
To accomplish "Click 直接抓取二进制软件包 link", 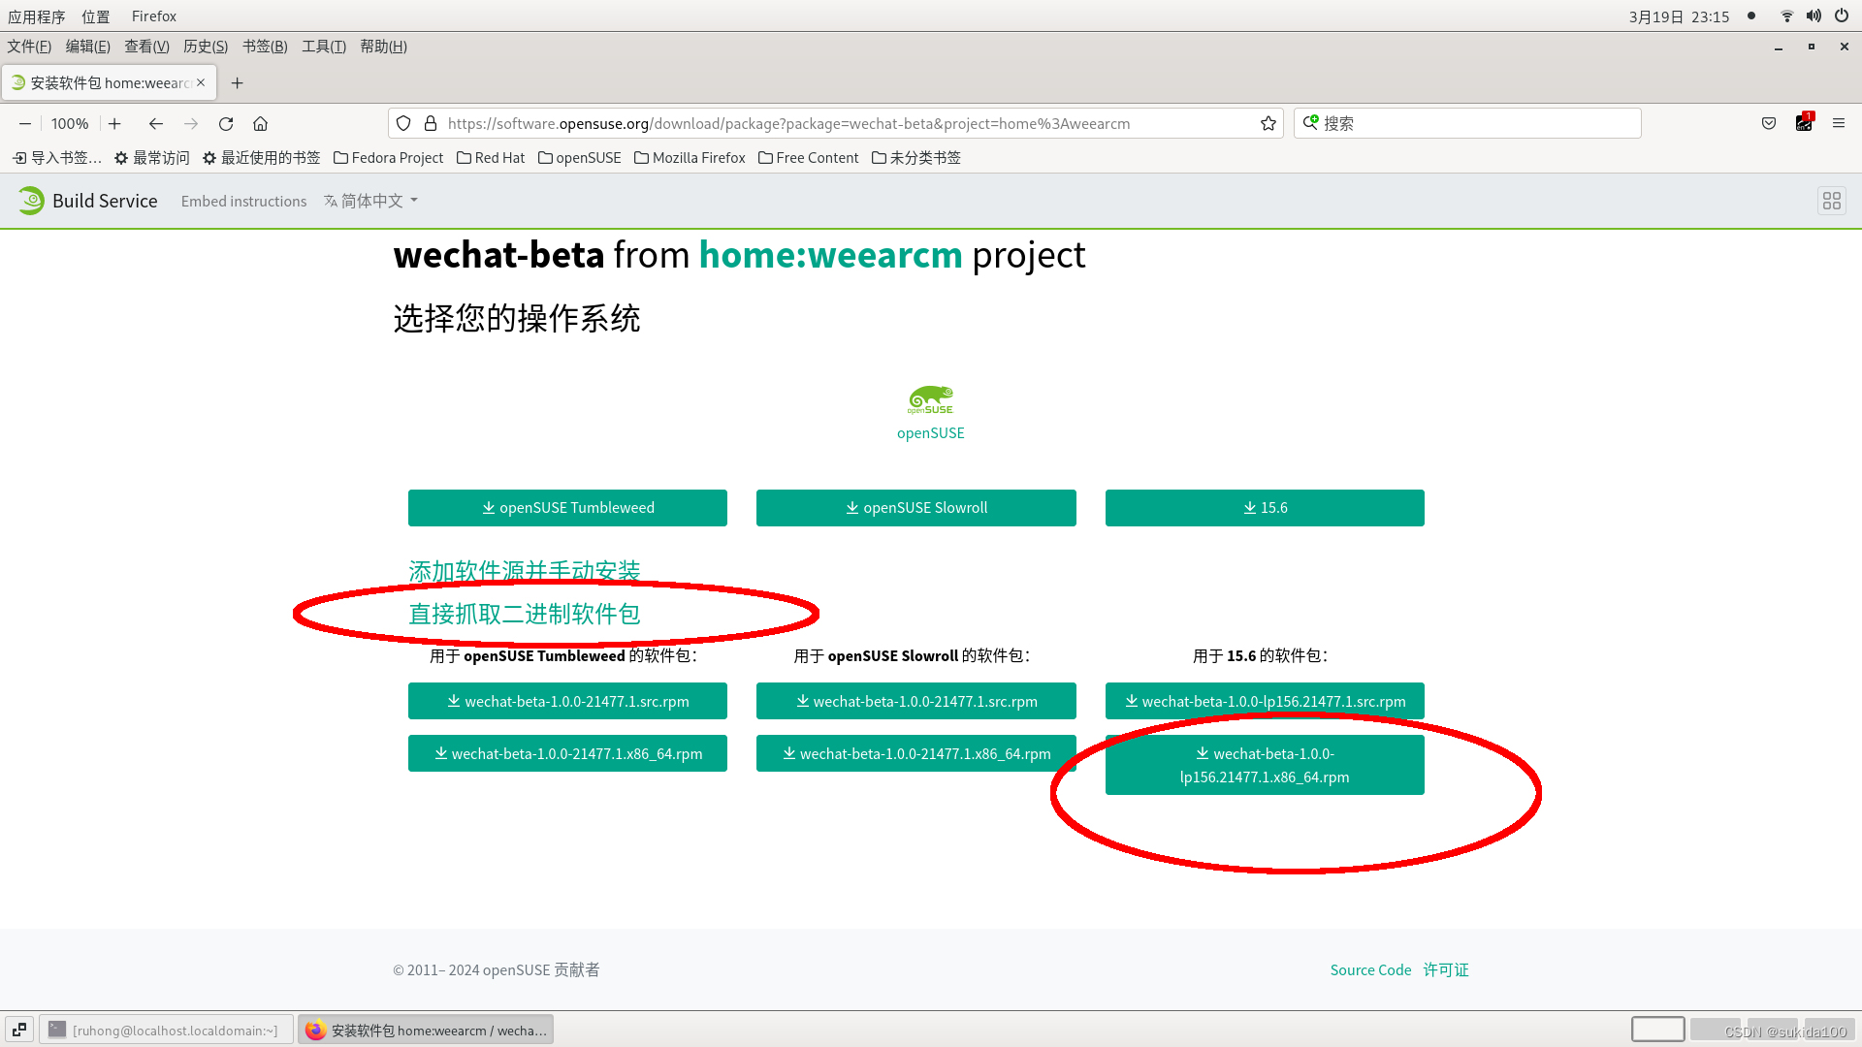I will pos(523,613).
